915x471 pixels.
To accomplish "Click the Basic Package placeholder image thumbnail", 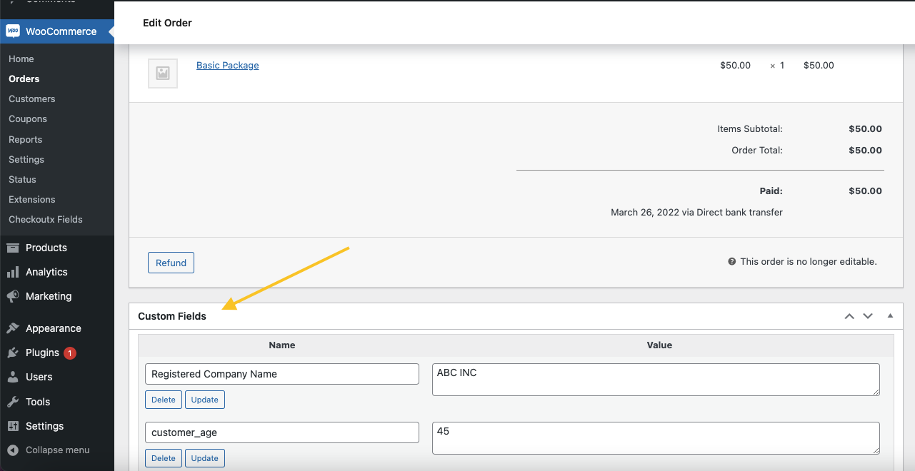I will pos(163,73).
